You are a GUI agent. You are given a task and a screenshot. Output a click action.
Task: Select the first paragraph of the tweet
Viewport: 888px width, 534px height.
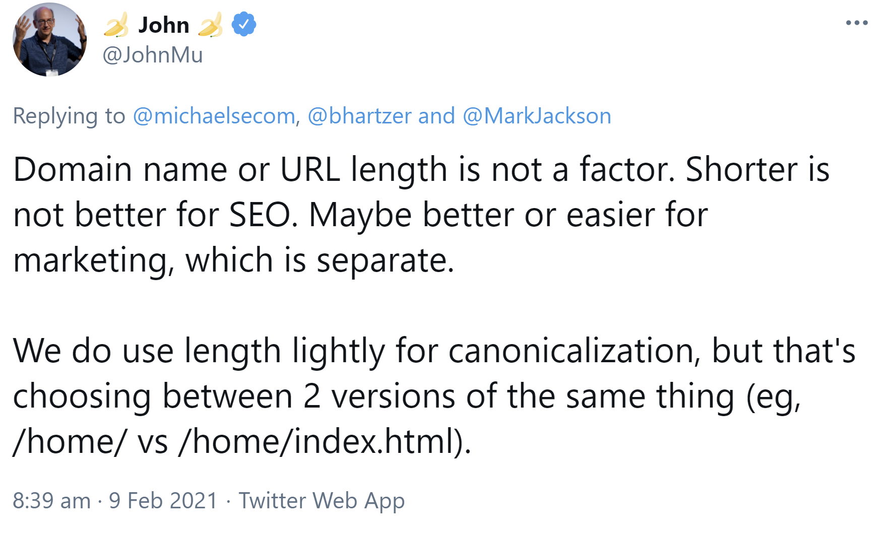[353, 214]
